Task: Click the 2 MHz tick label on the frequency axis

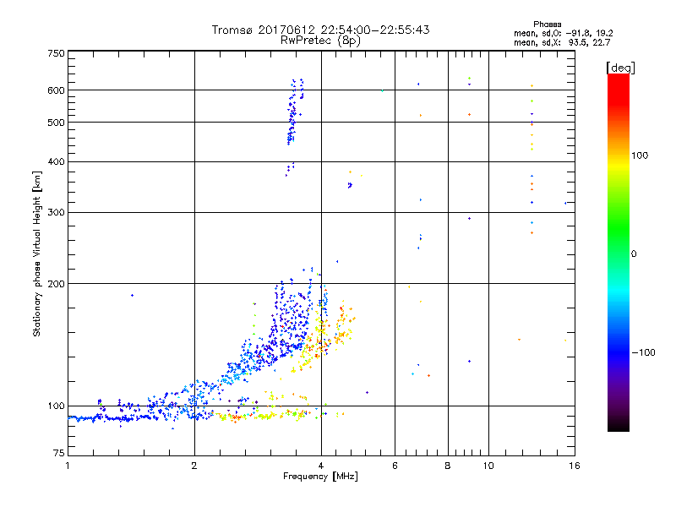Action: 194,466
